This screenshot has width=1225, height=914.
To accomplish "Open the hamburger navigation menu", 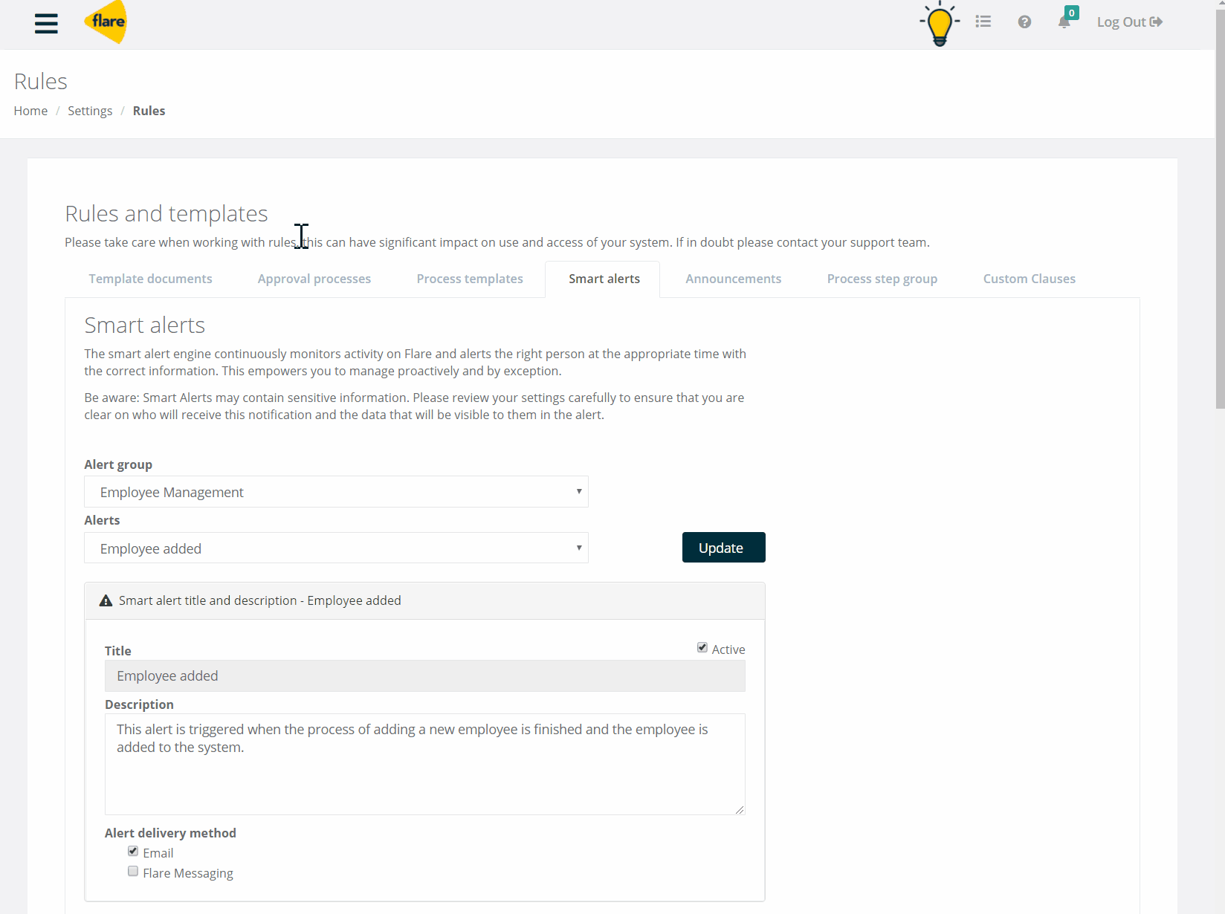I will coord(45,23).
